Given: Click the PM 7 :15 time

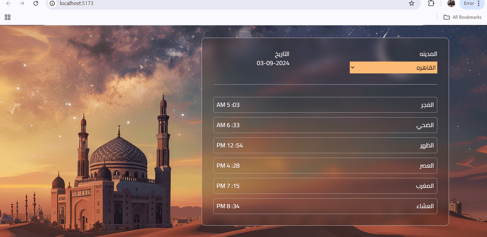Looking at the screenshot, I should coord(228,186).
